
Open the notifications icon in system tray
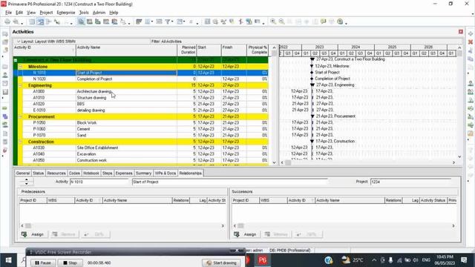point(464,260)
